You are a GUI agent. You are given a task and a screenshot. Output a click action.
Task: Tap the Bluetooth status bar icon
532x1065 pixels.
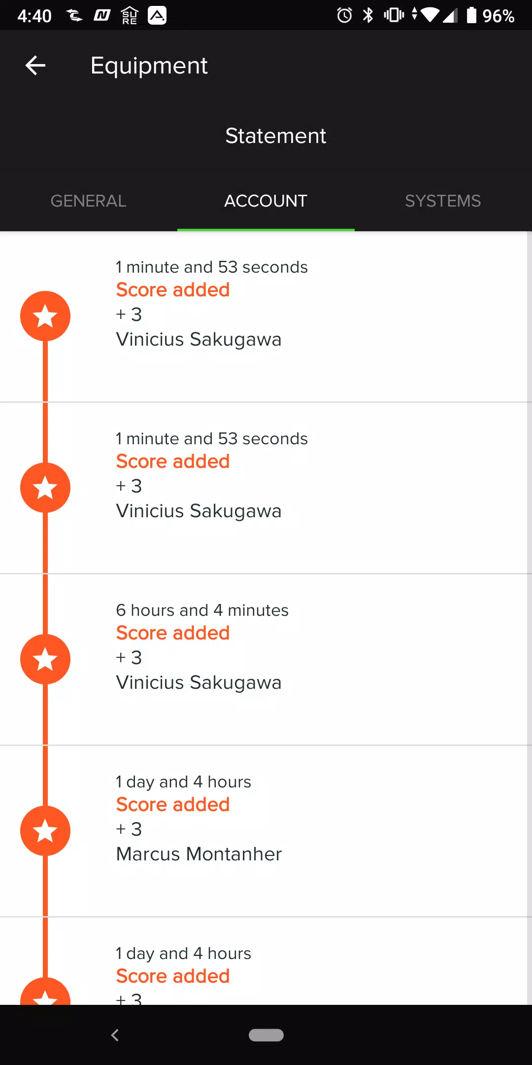click(368, 15)
